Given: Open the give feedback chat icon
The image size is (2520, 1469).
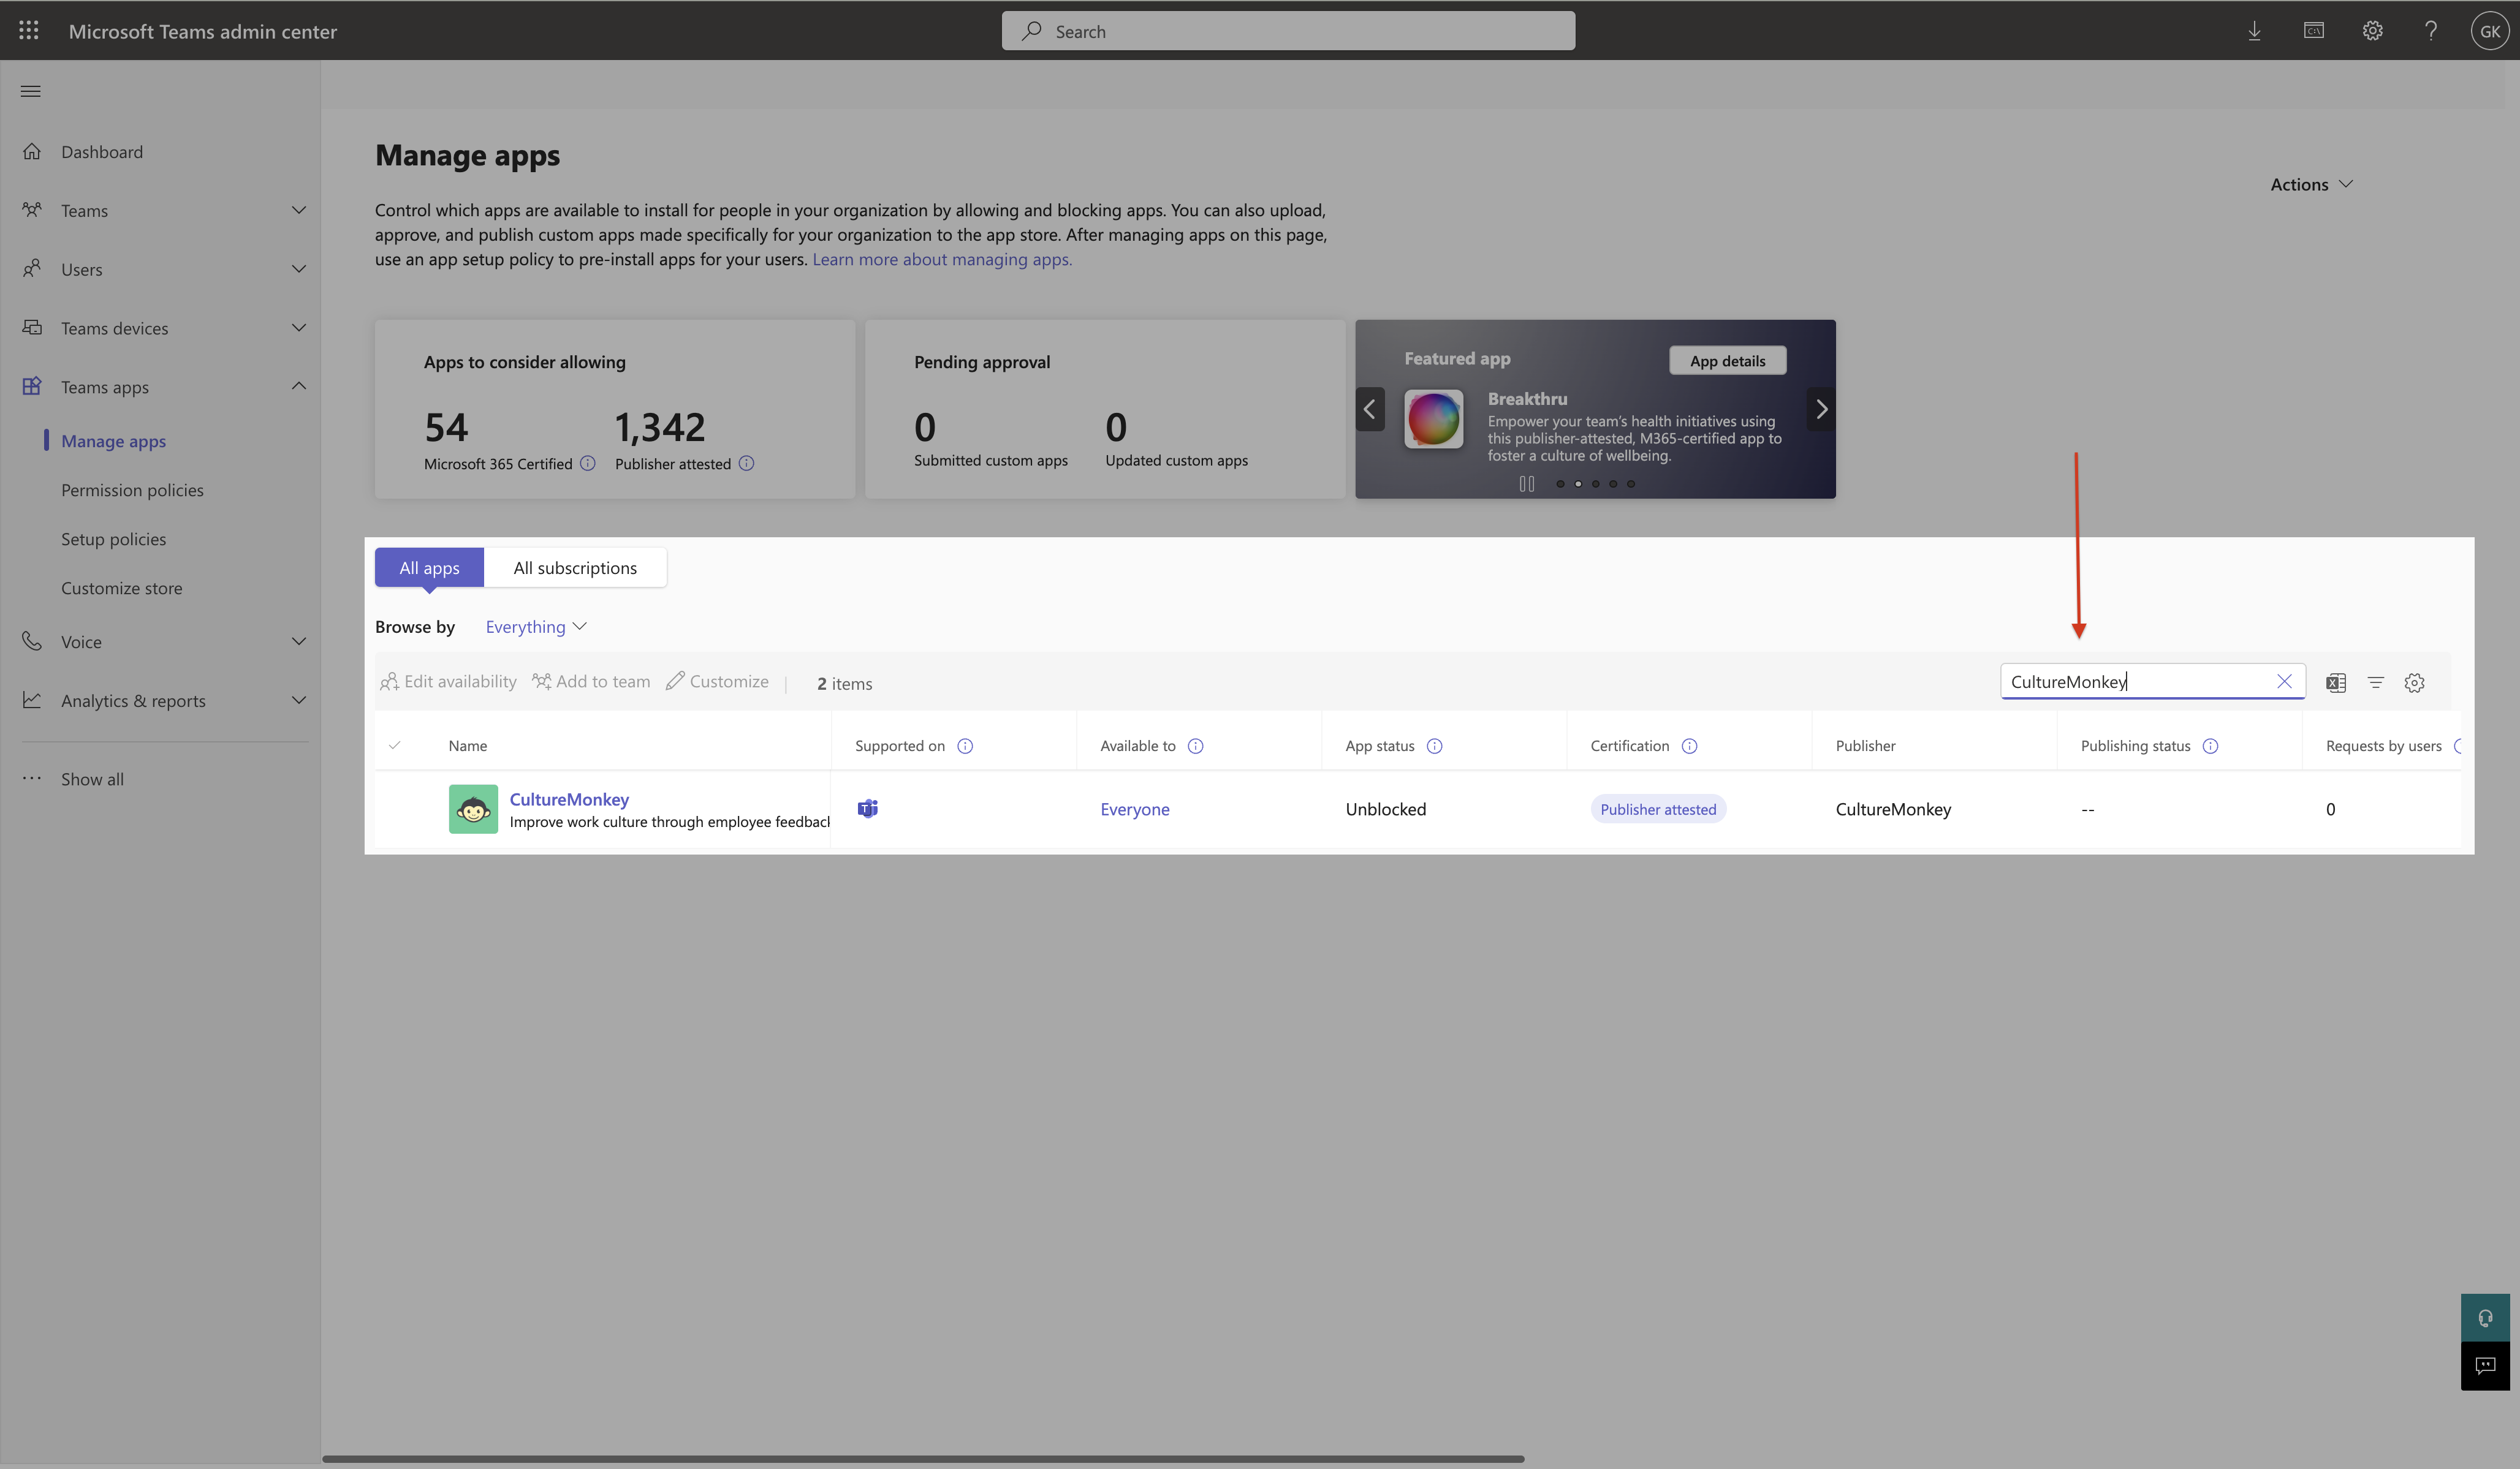Looking at the screenshot, I should coord(2485,1366).
